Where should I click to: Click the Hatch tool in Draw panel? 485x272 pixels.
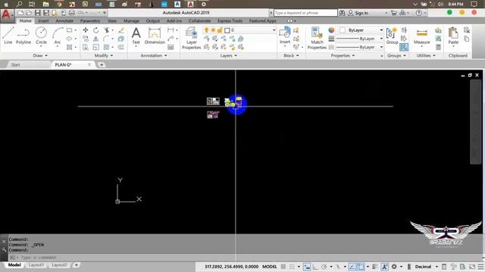pyautogui.click(x=70, y=47)
